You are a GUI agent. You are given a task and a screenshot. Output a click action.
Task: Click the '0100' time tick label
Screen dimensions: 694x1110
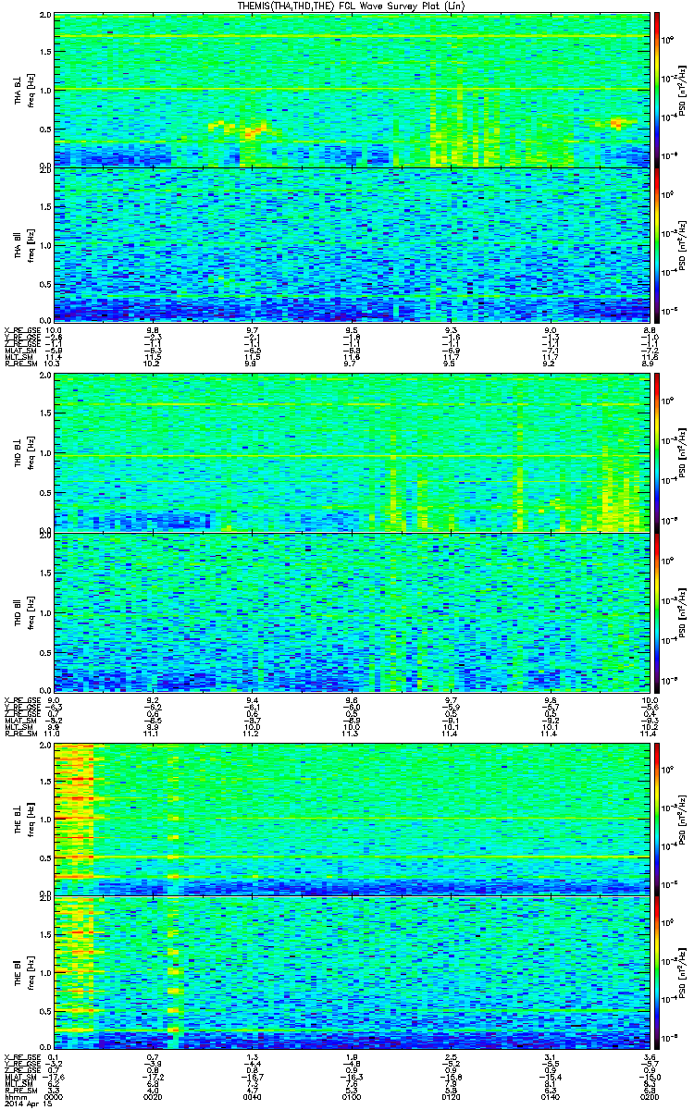coord(352,1096)
